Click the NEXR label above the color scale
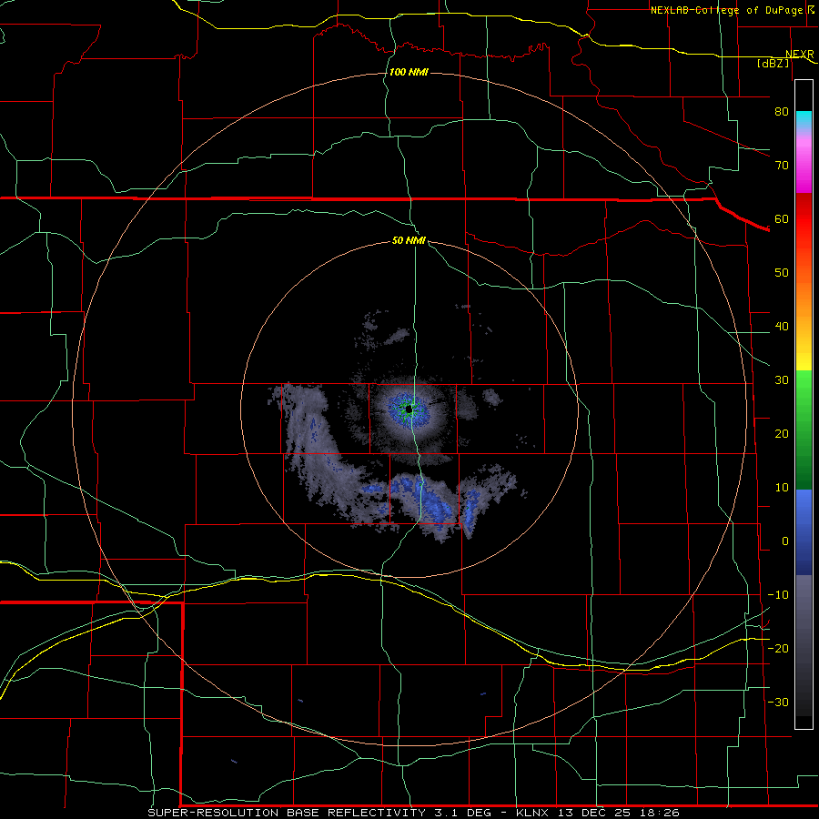The width and height of the screenshot is (819, 819). click(799, 55)
